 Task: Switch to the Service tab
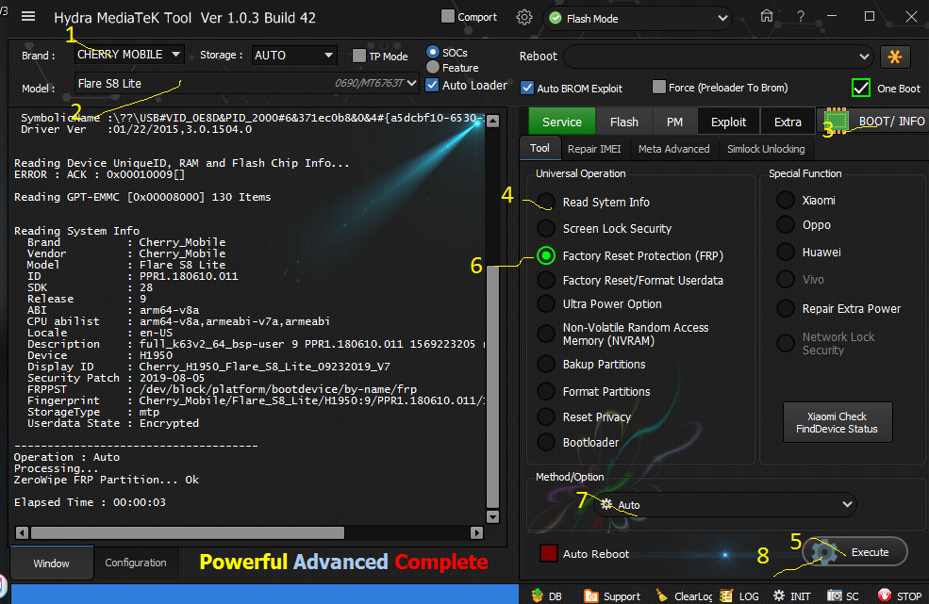562,122
